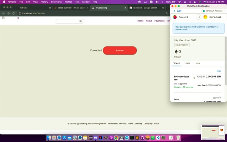This screenshot has height=142, width=227.
Task: Click the gas fee info icon
Action: point(194,78)
